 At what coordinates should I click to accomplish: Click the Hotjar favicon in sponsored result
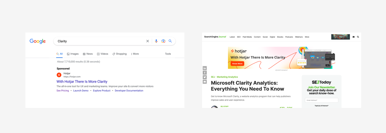tap(59, 75)
